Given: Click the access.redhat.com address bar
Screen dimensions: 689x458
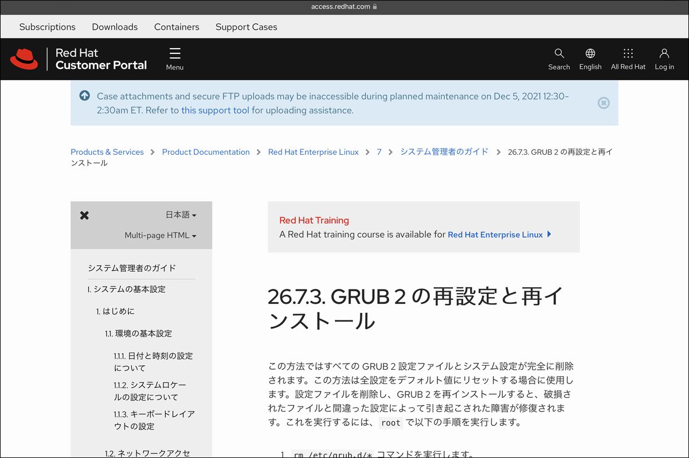Looking at the screenshot, I should tap(344, 7).
